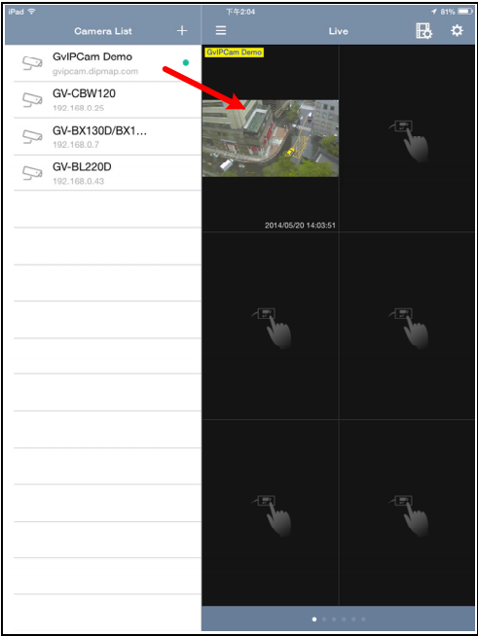
Task: Open the video layout settings icon
Action: [424, 31]
